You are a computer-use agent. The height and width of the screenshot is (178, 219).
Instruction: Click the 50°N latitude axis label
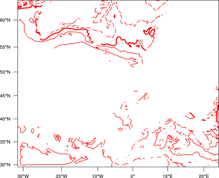coord(5,72)
